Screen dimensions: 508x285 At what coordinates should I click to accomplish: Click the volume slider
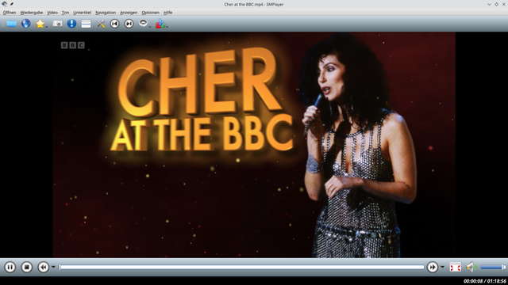point(493,267)
